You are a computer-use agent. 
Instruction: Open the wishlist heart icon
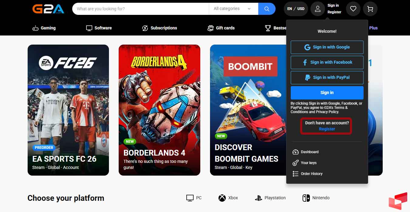click(x=353, y=9)
